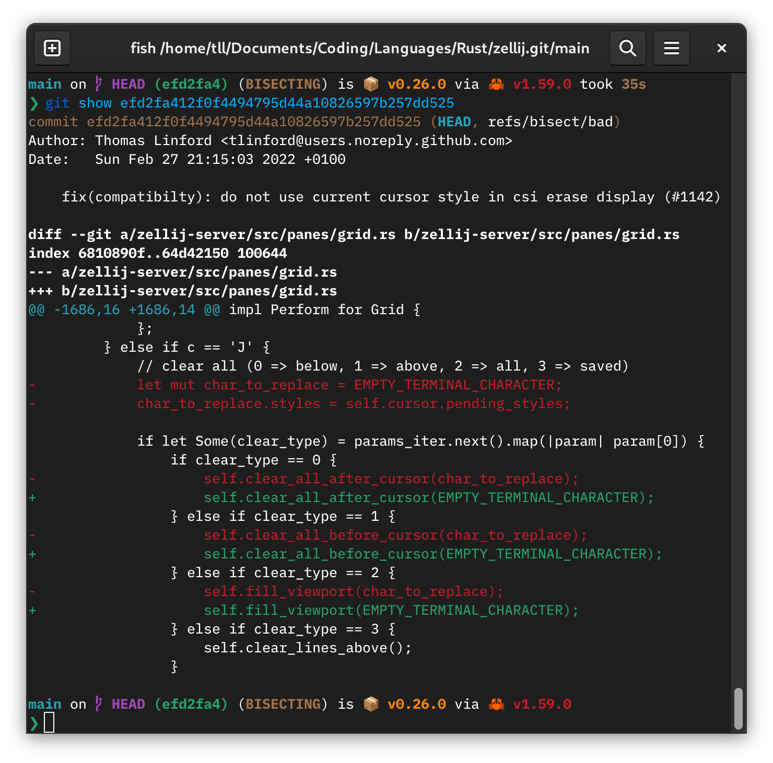
Task: Open the hamburger menu
Action: [671, 48]
